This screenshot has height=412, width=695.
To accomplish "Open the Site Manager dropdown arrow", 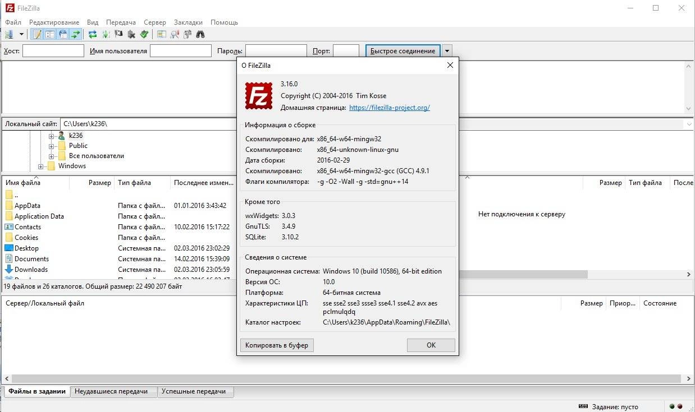I will 21,34.
